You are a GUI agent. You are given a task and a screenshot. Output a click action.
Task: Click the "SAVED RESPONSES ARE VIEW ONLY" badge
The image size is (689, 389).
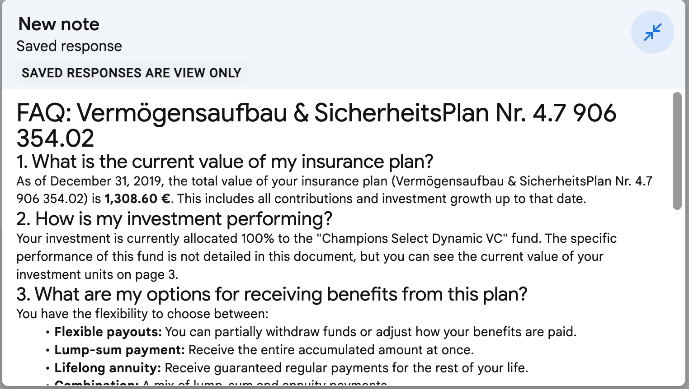click(132, 73)
